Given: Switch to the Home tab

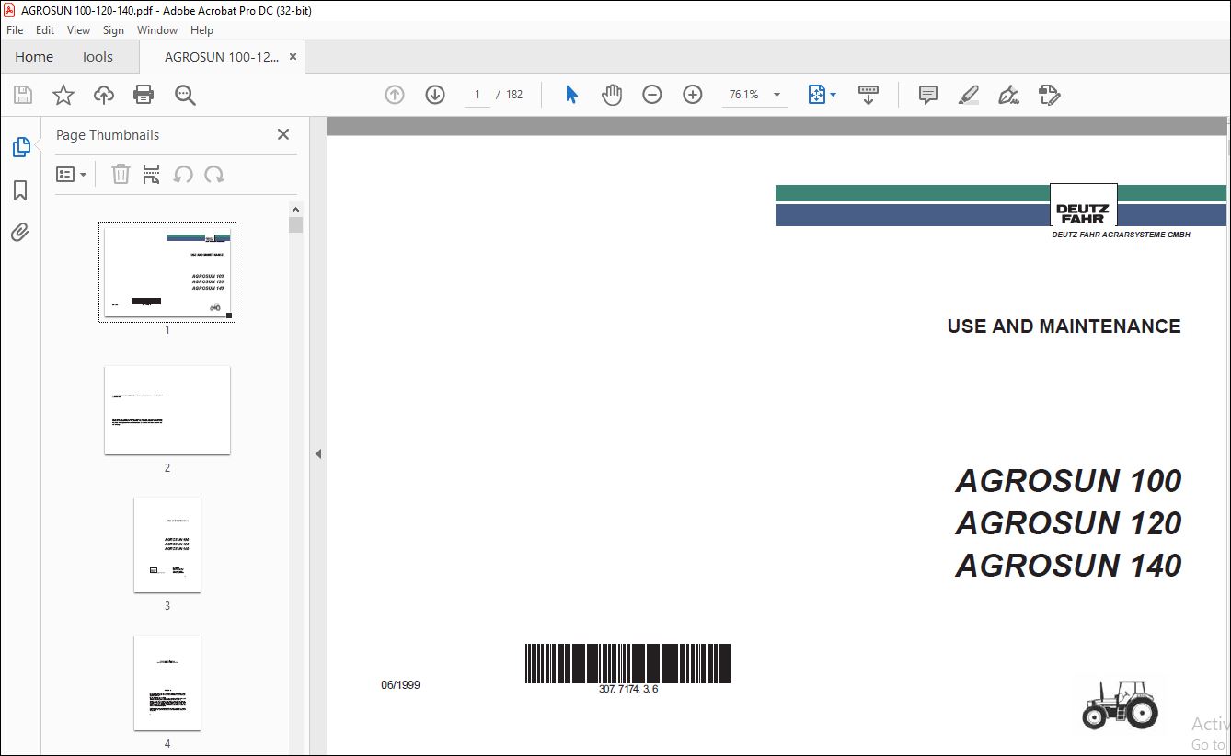Looking at the screenshot, I should [x=34, y=57].
